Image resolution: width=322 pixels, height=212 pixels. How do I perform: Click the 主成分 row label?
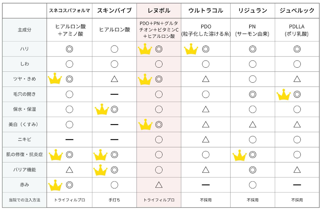25,30
